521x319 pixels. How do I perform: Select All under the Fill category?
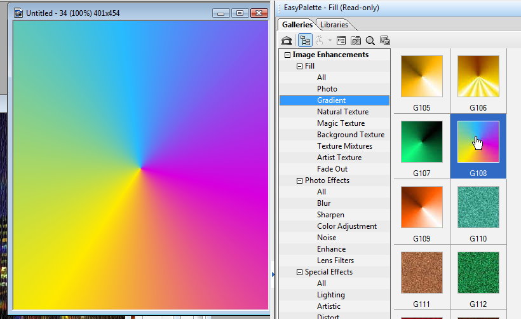point(321,78)
